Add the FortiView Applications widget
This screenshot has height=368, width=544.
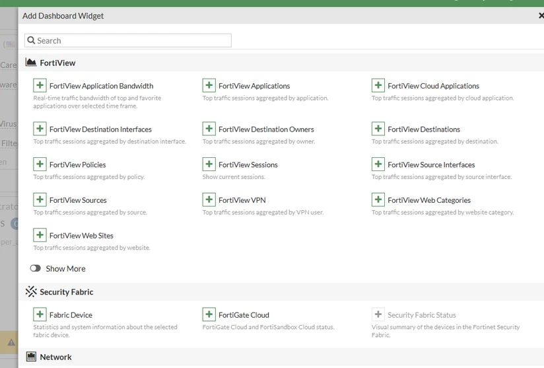209,85
